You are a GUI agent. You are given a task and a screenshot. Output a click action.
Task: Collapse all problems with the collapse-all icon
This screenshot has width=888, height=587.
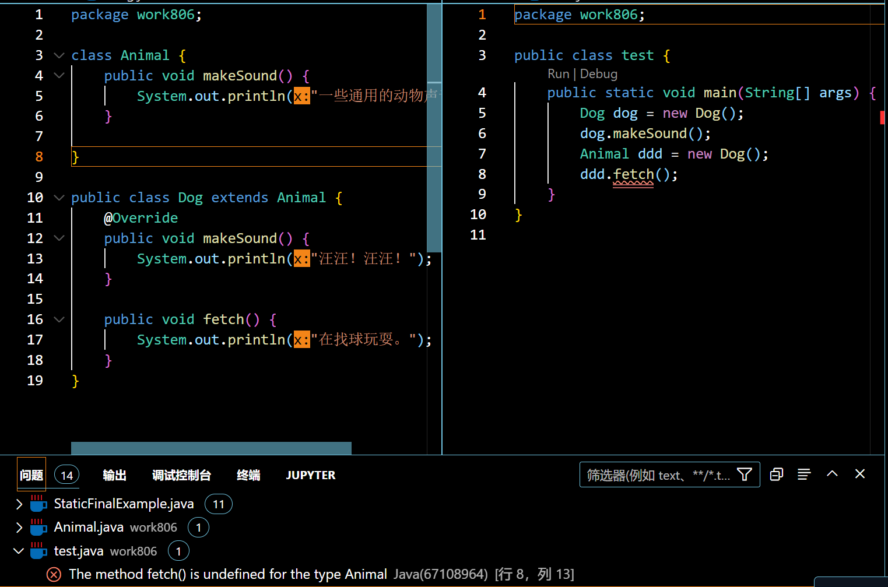click(x=777, y=474)
